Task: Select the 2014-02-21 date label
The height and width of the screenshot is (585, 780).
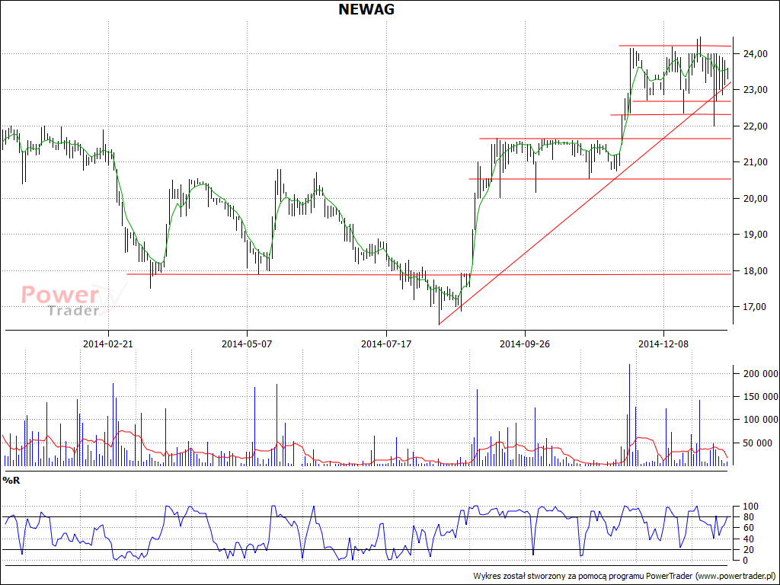Action: (108, 344)
